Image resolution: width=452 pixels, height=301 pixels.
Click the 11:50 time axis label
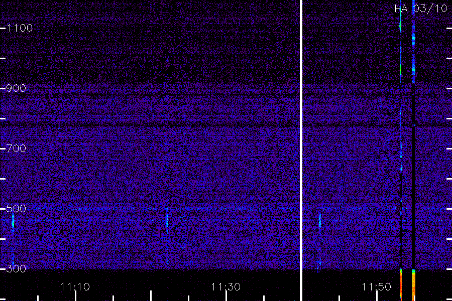click(377, 287)
